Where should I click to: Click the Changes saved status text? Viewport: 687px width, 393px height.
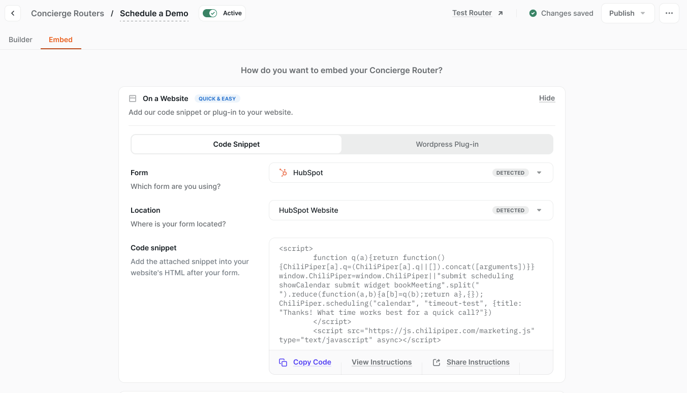pyautogui.click(x=567, y=13)
